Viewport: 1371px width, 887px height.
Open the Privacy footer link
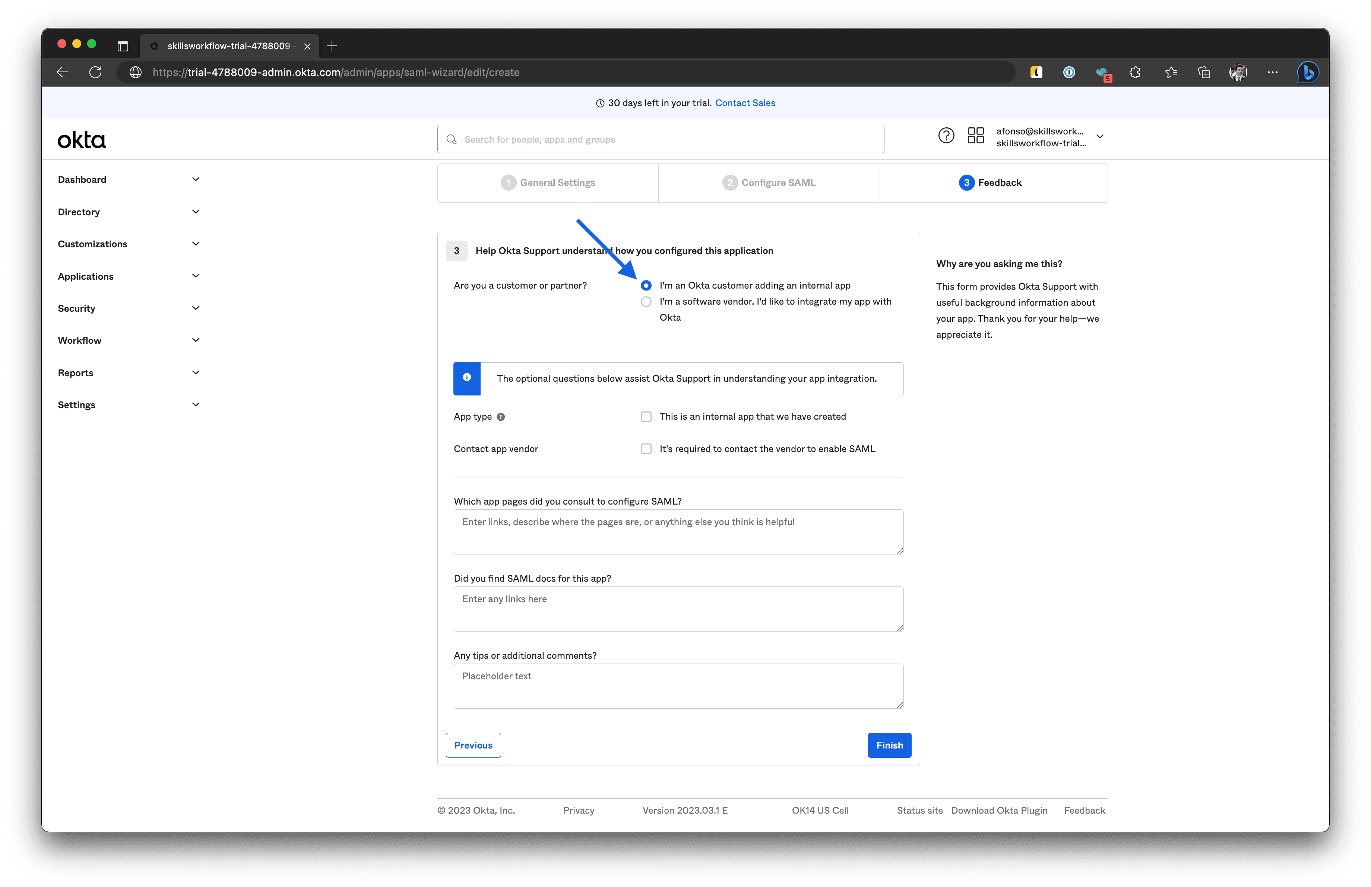pos(578,810)
